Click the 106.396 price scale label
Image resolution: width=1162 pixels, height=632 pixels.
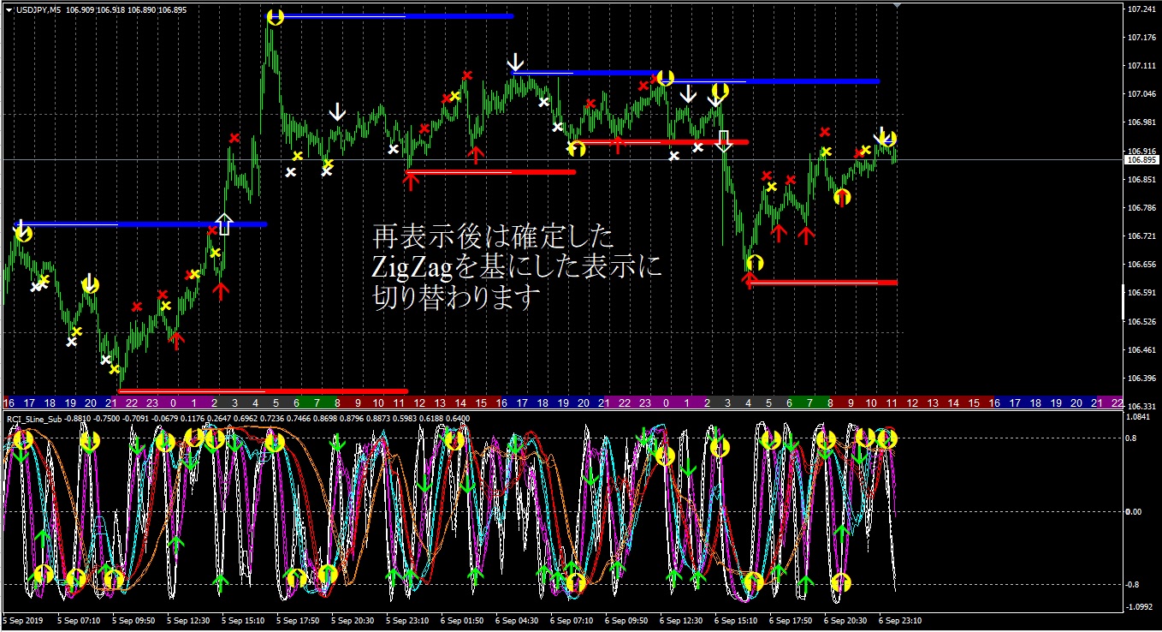(1141, 379)
